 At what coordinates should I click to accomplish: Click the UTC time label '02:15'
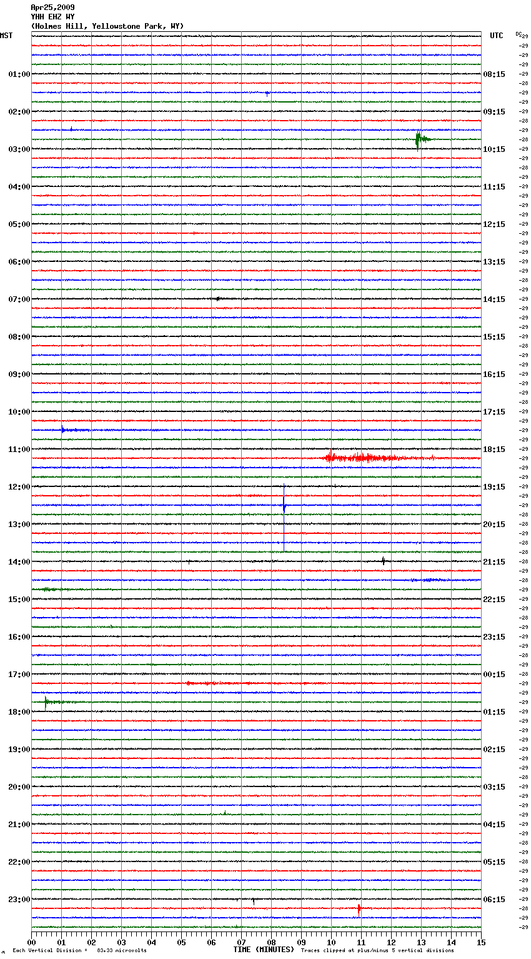pyautogui.click(x=494, y=750)
